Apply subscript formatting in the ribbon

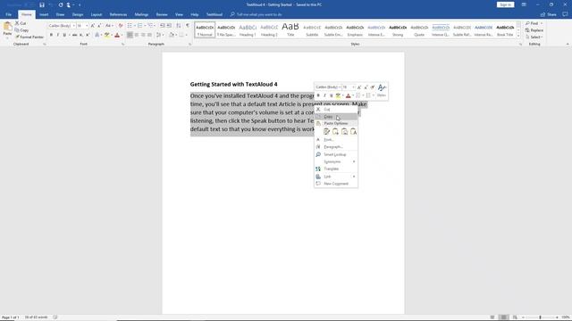pos(81,35)
